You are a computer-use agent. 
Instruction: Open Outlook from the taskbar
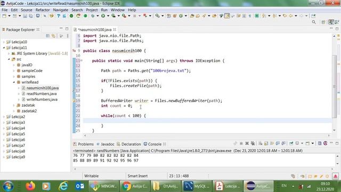click(80, 186)
